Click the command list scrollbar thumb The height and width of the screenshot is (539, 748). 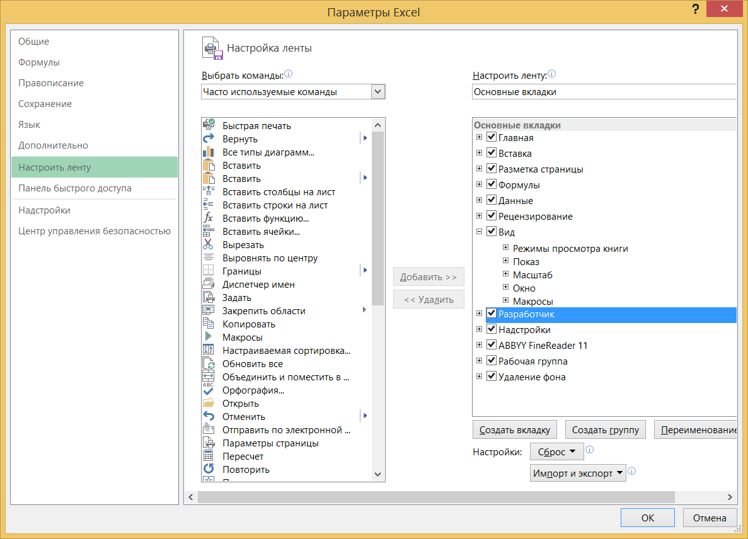coord(378,218)
